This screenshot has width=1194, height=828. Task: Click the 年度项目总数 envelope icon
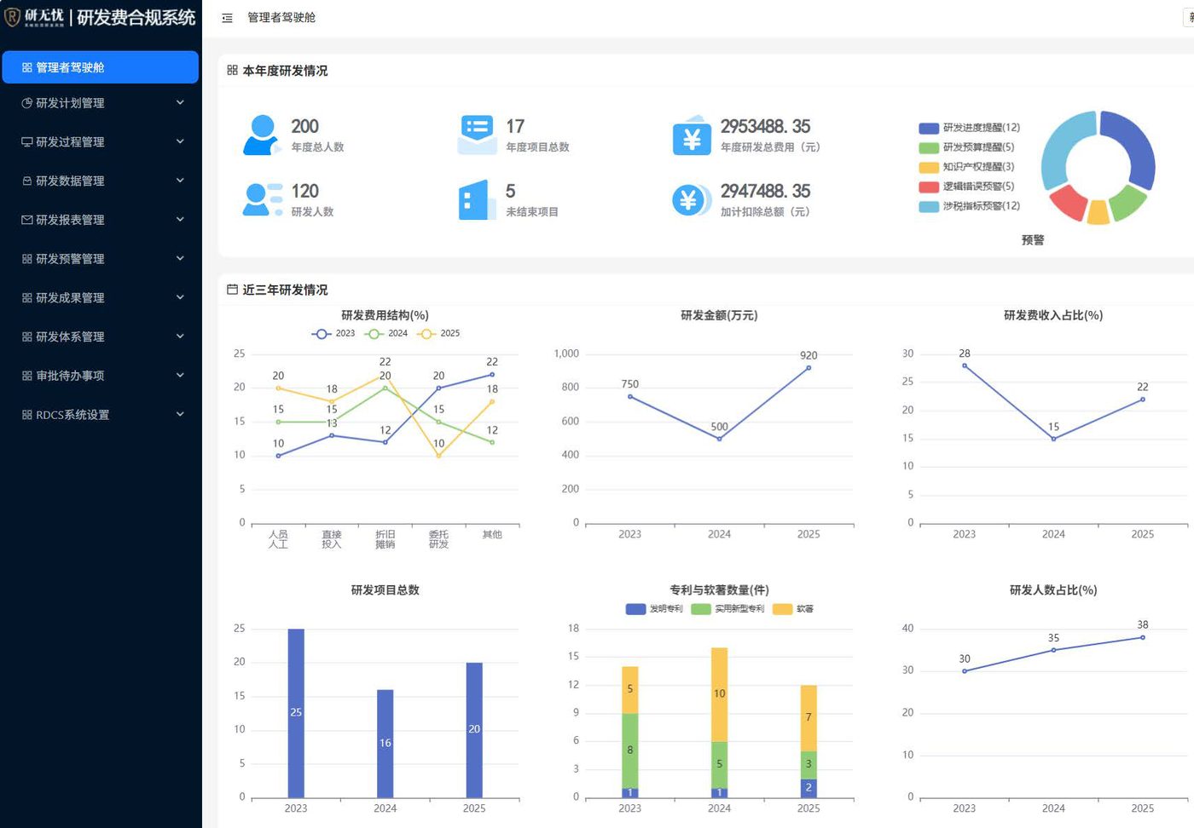(x=477, y=135)
